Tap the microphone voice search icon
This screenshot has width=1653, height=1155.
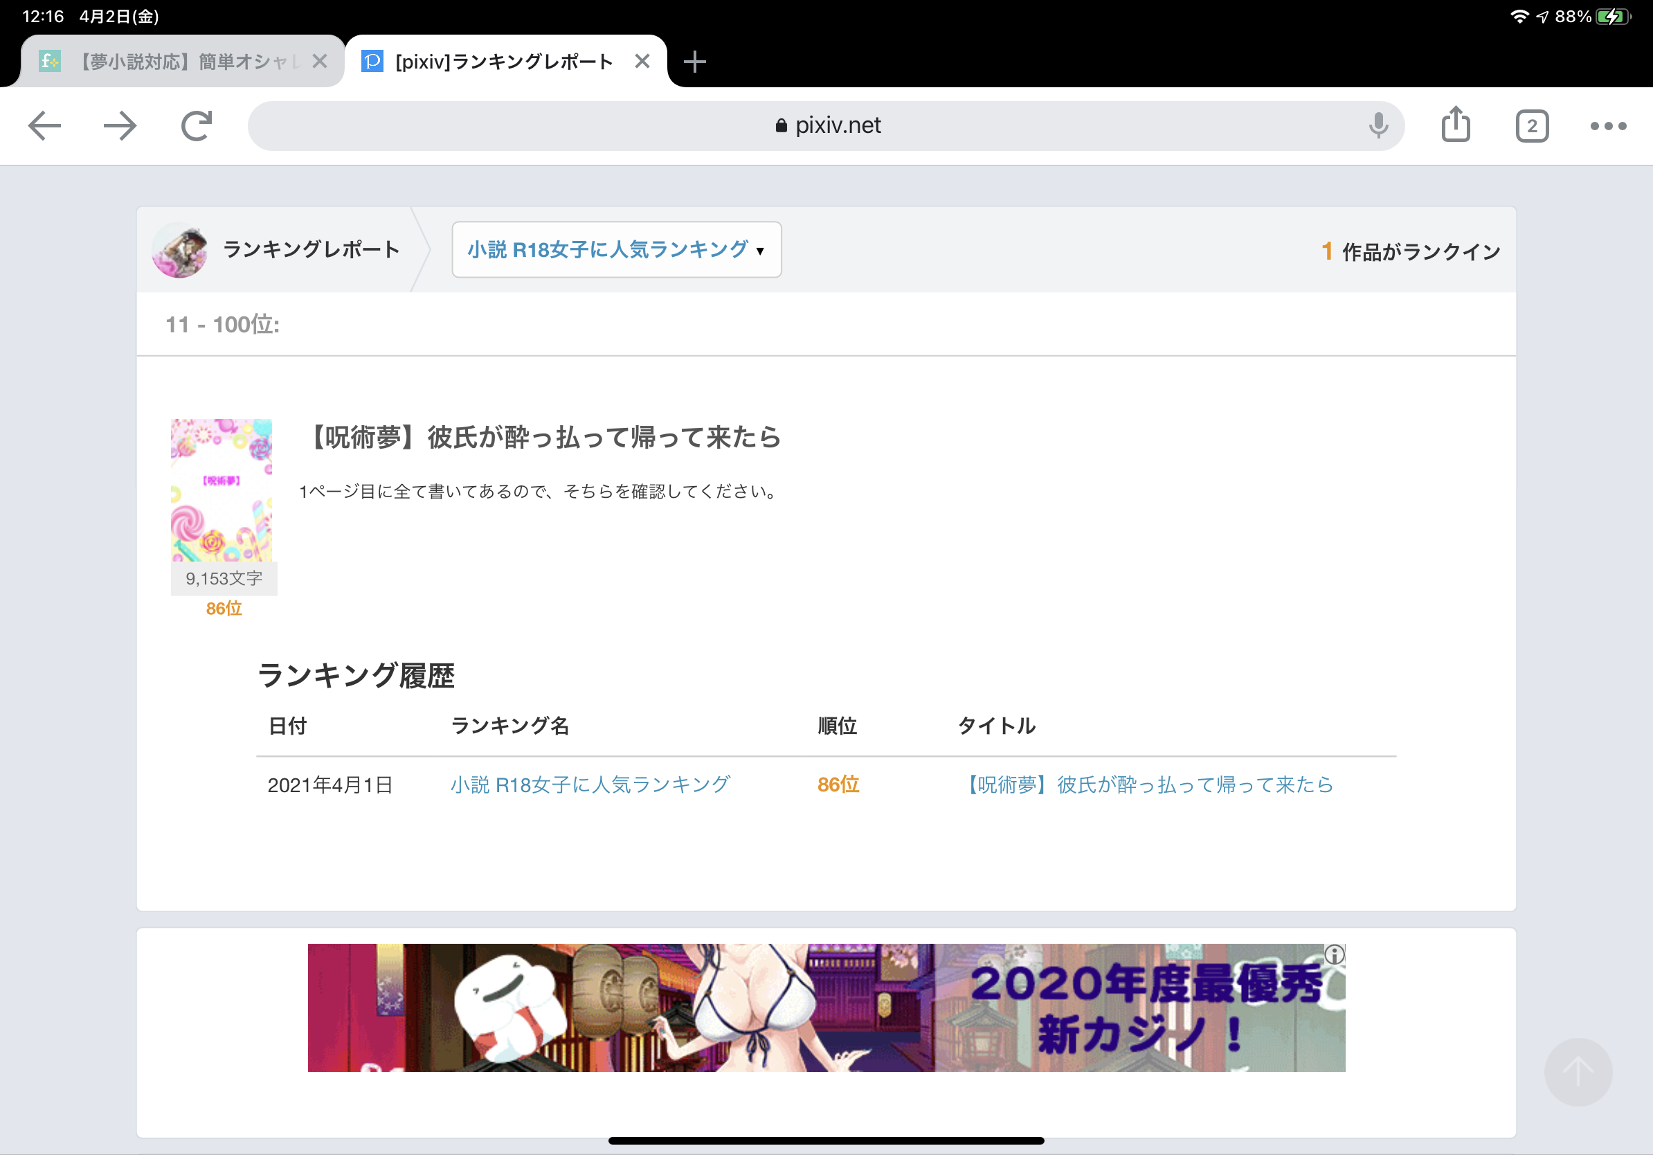1378,126
